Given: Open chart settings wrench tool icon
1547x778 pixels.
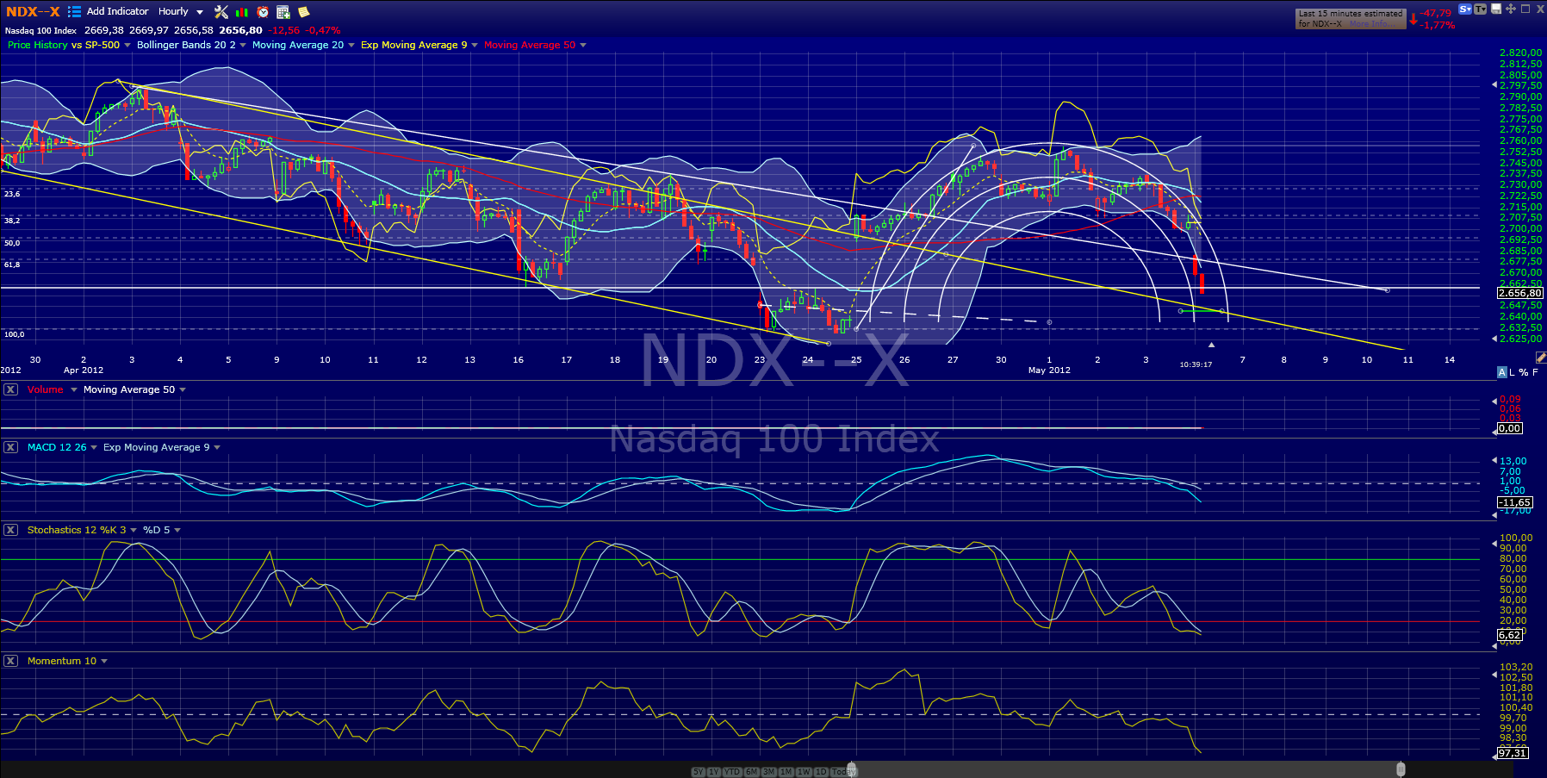Looking at the screenshot, I should pos(221,12).
